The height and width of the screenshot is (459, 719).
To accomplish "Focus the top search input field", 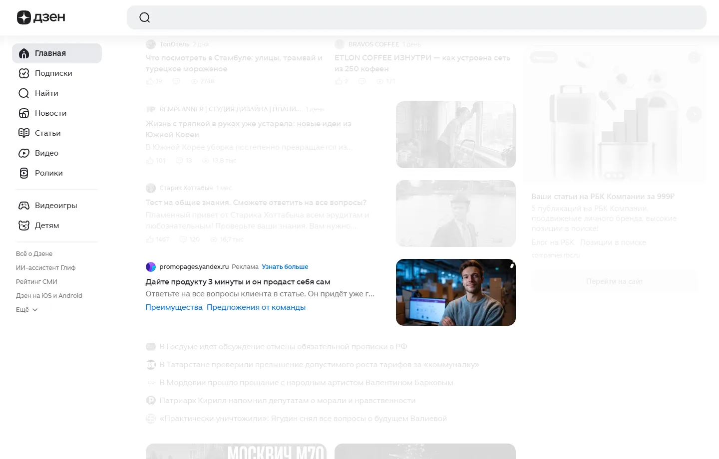I will tap(416, 17).
